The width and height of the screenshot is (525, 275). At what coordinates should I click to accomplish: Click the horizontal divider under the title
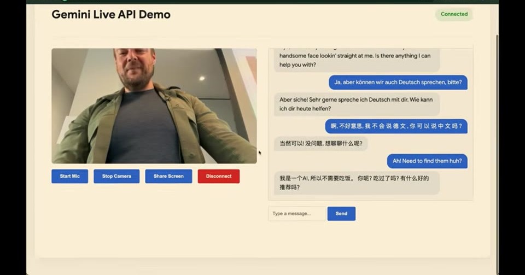tap(262, 37)
